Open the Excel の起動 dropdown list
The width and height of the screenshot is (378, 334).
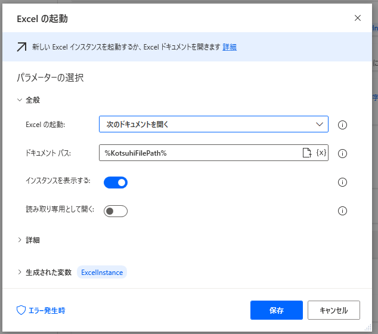213,124
